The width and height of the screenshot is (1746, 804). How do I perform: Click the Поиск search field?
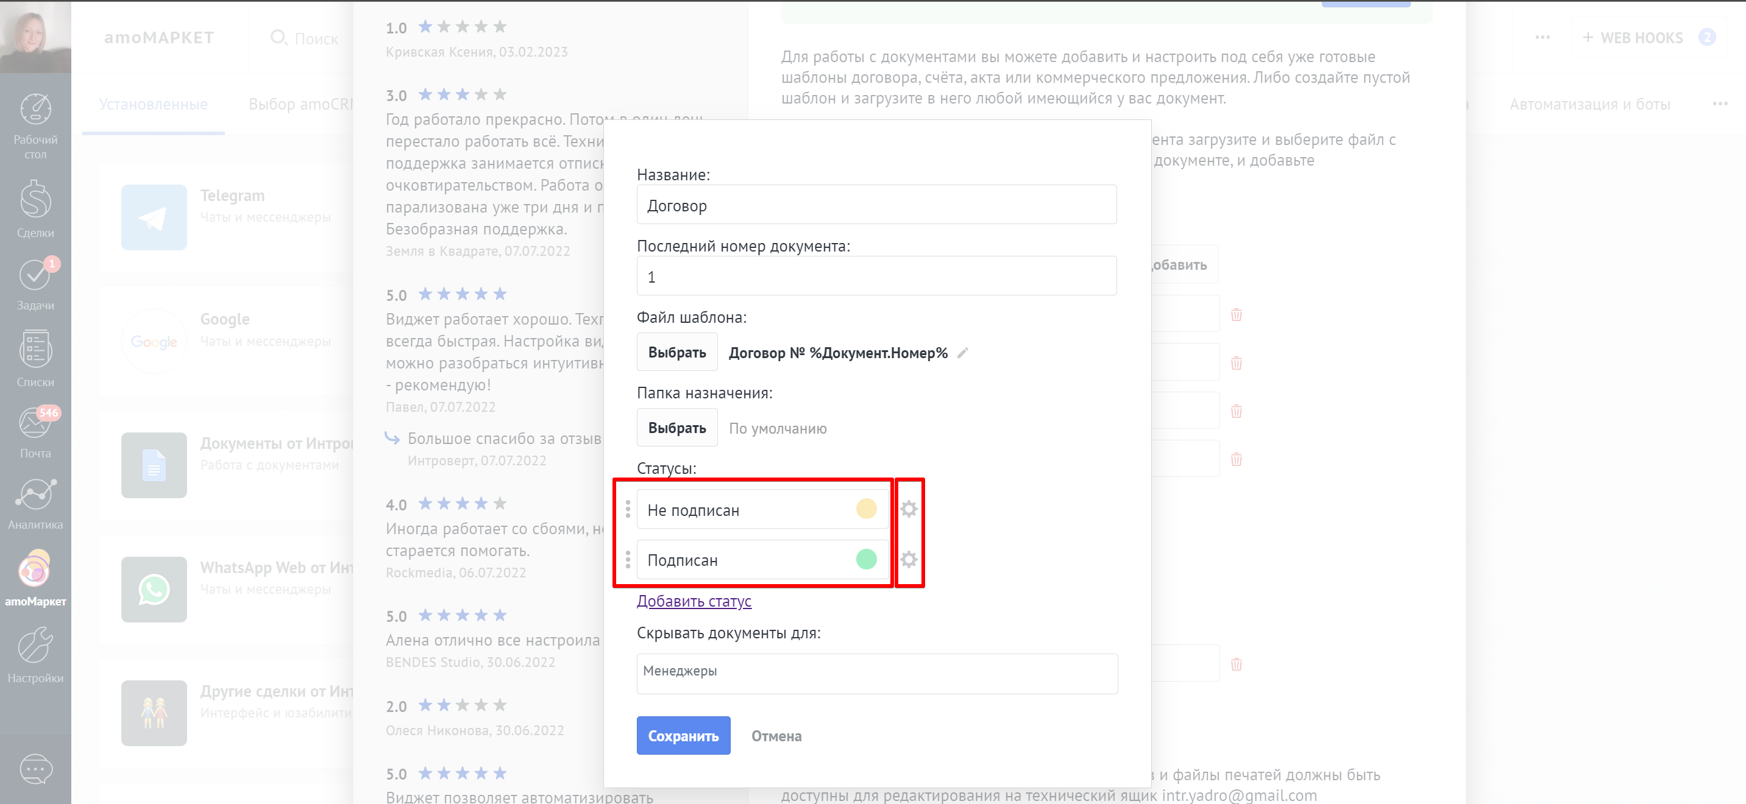tap(304, 38)
